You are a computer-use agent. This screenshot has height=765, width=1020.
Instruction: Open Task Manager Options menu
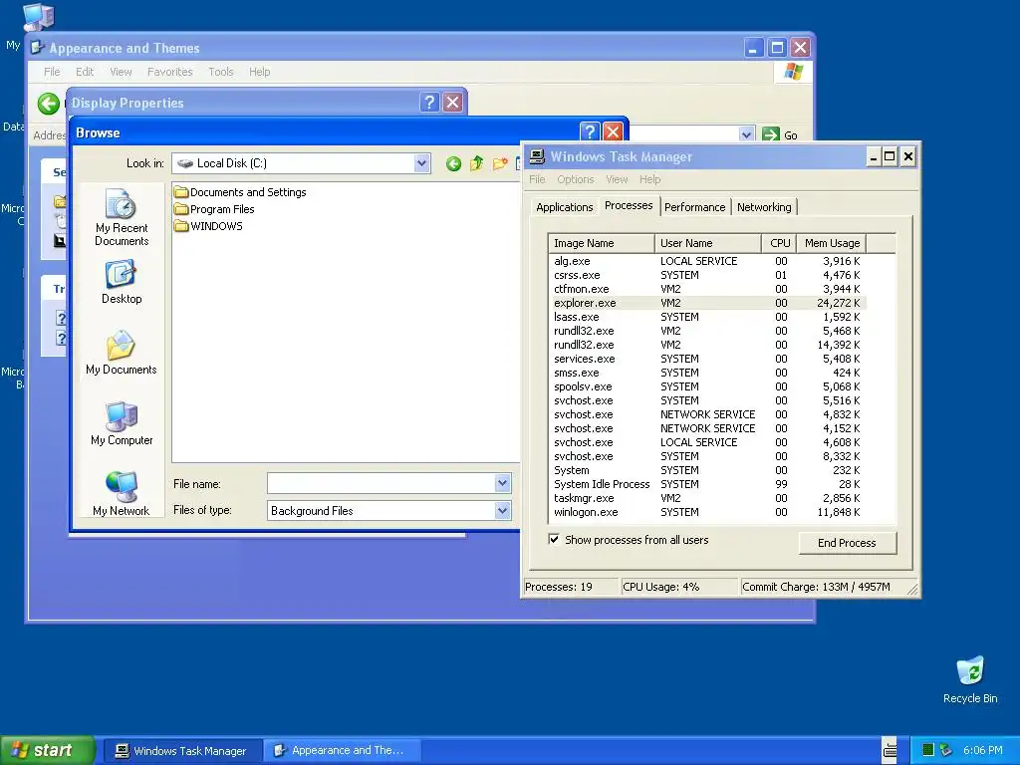click(575, 179)
